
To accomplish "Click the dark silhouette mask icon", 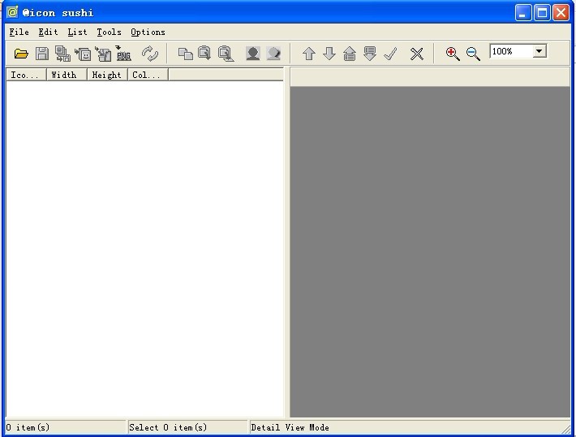I will 253,54.
